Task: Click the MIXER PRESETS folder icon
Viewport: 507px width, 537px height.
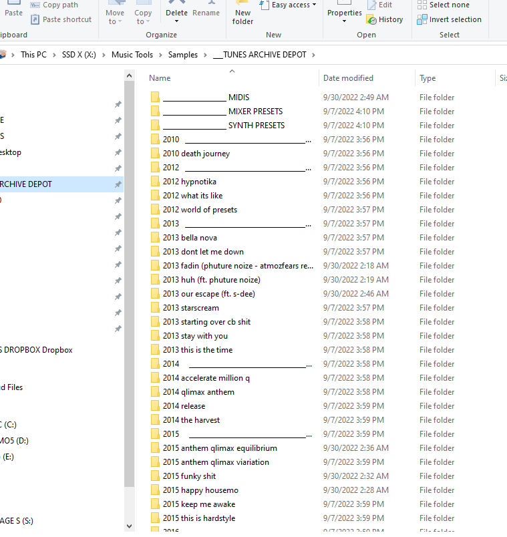Action: coord(155,112)
